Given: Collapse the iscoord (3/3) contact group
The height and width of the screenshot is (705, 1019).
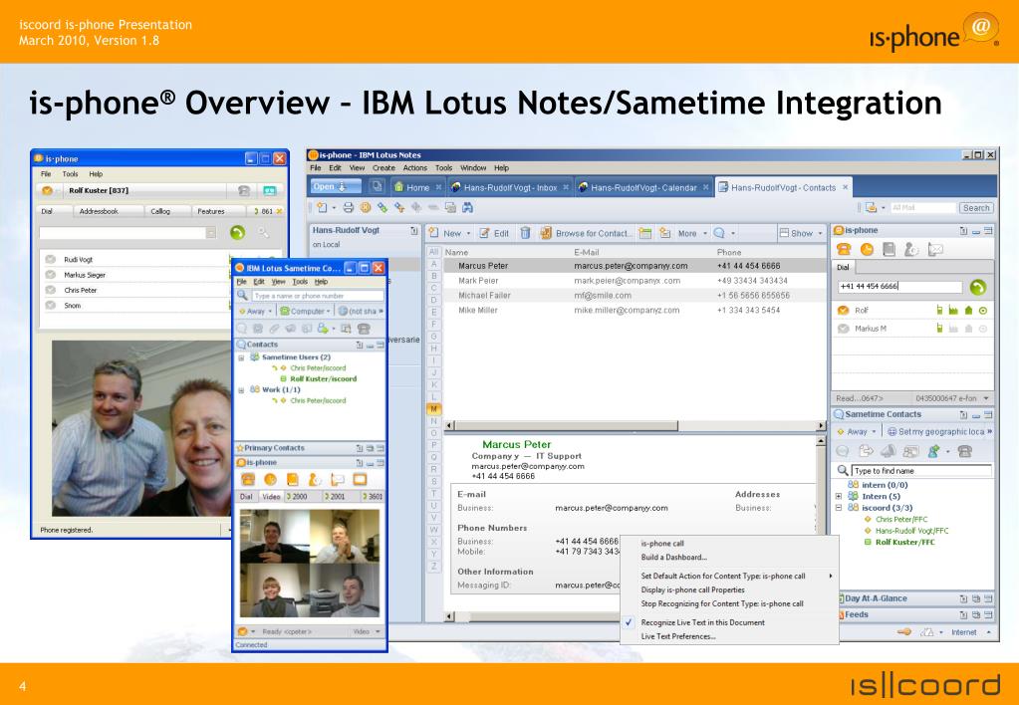Looking at the screenshot, I should coord(839,507).
